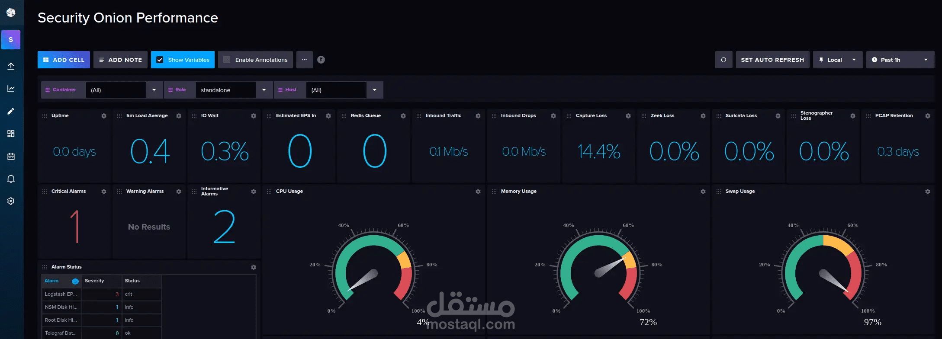Sort table by Status column header

point(141,281)
